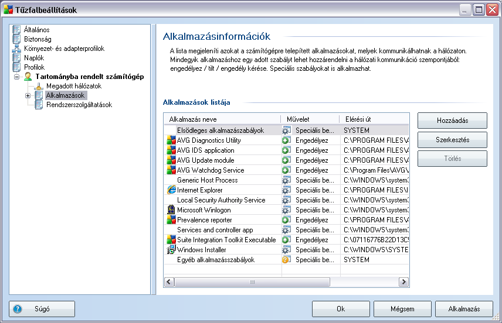Cancel with the Mégsem button

(402, 309)
